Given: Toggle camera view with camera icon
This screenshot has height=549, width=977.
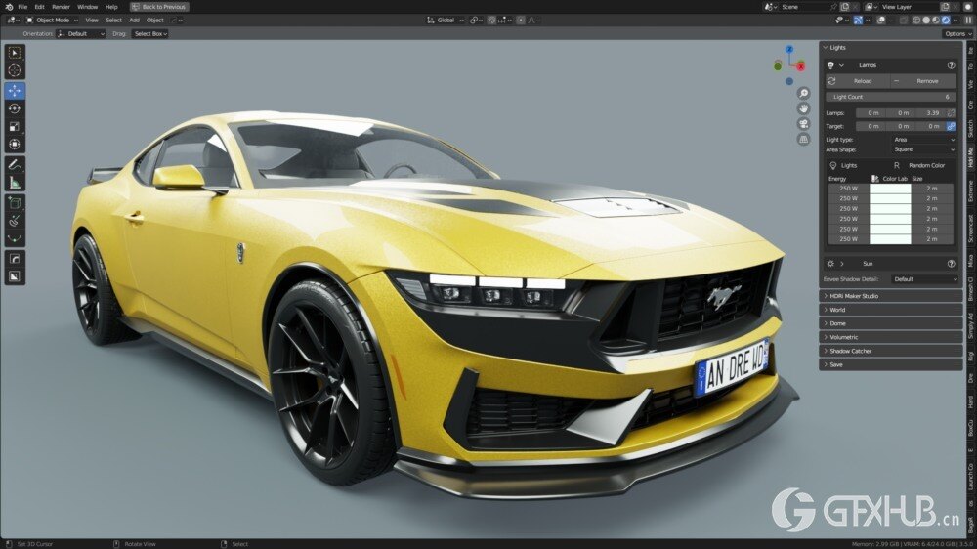Looking at the screenshot, I should click(x=804, y=123).
